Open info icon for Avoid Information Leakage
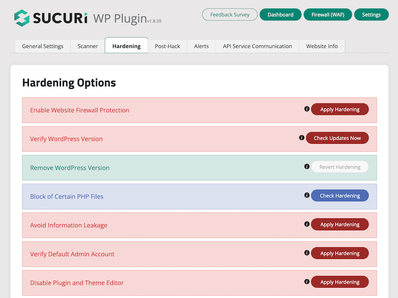Screen dimensions: 398x298 [x=307, y=224]
